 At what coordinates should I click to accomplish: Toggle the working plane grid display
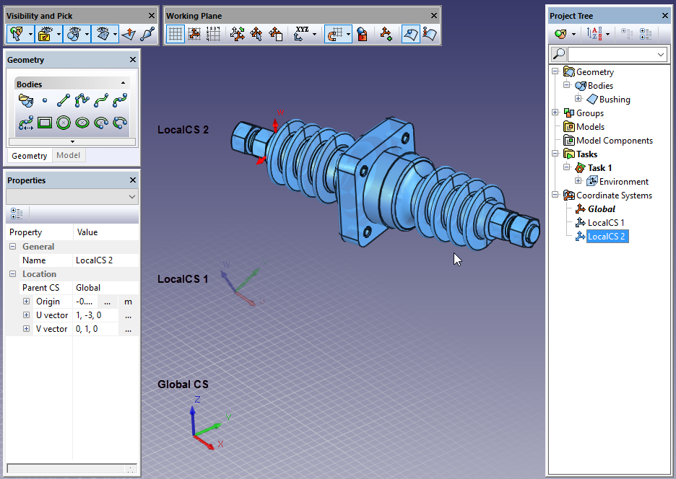pos(175,33)
